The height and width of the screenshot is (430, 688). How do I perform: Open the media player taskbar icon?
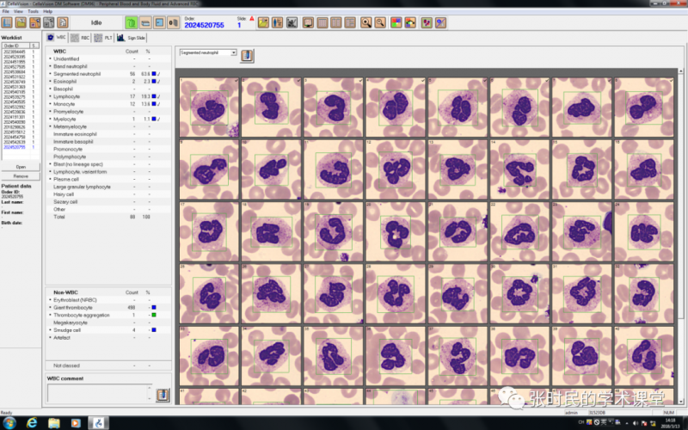click(77, 423)
